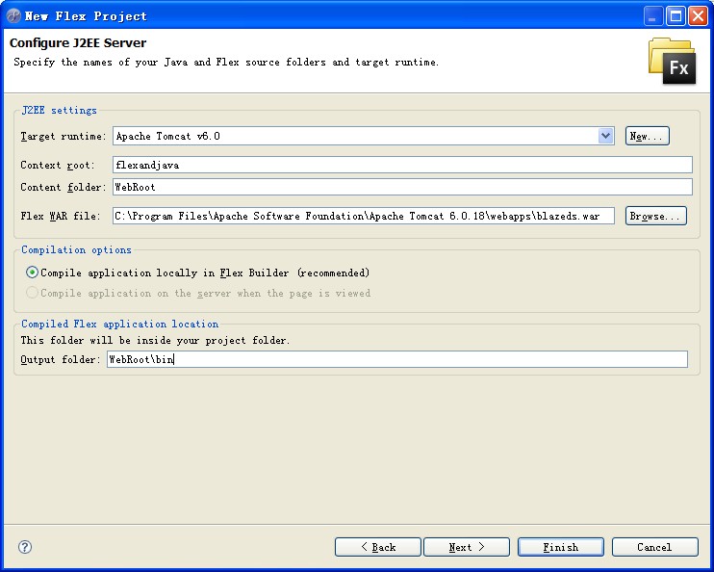Click text 'This folder will be inside your project folder.'

coord(155,341)
